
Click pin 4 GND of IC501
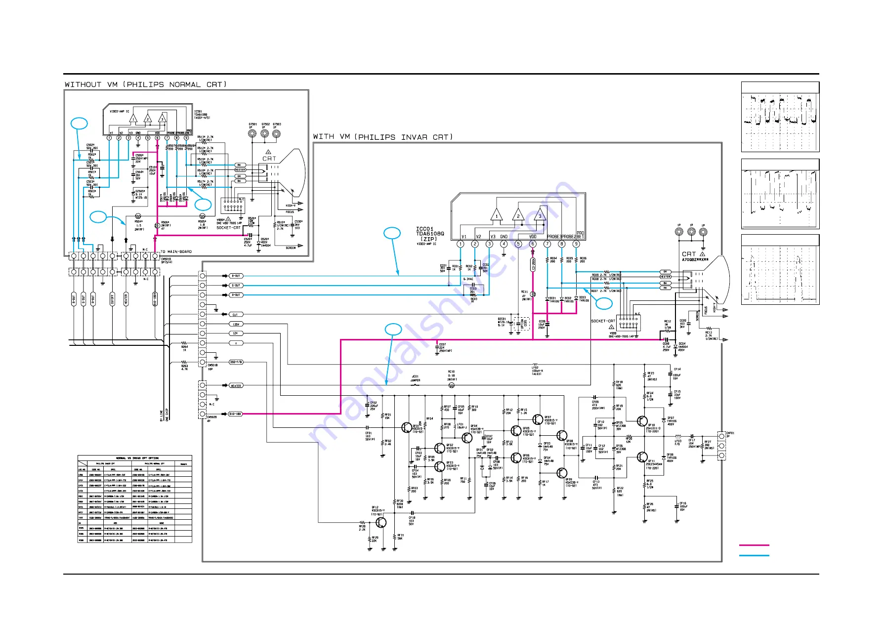138,138
